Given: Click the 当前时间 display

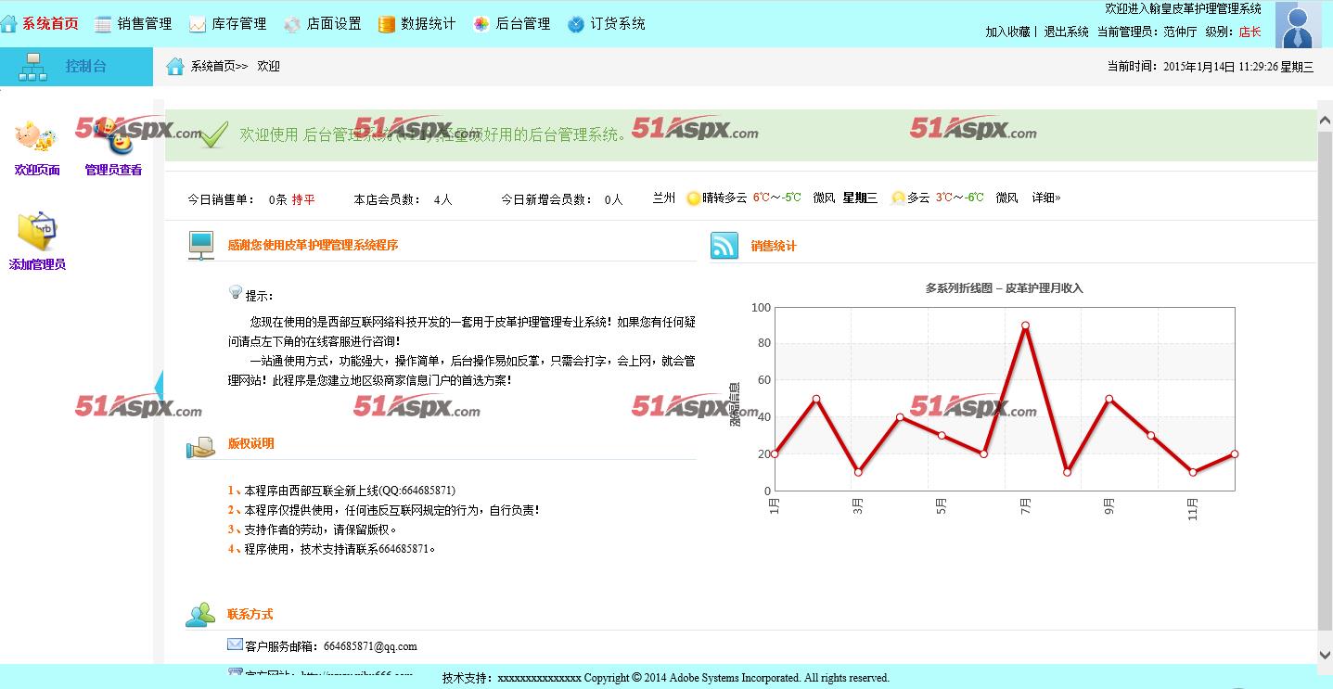Looking at the screenshot, I should 1211,67.
